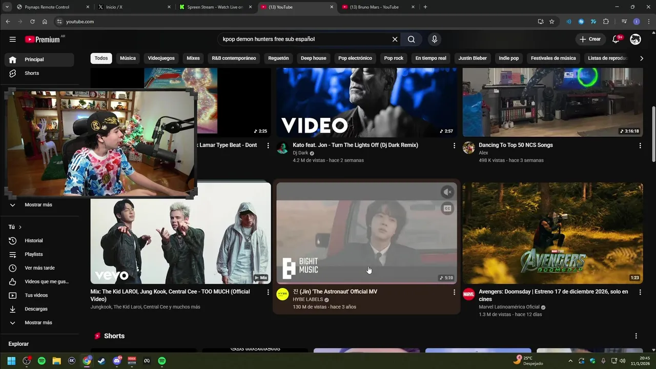
Task: Open options for Lamar Type Beat video
Action: [268, 146]
